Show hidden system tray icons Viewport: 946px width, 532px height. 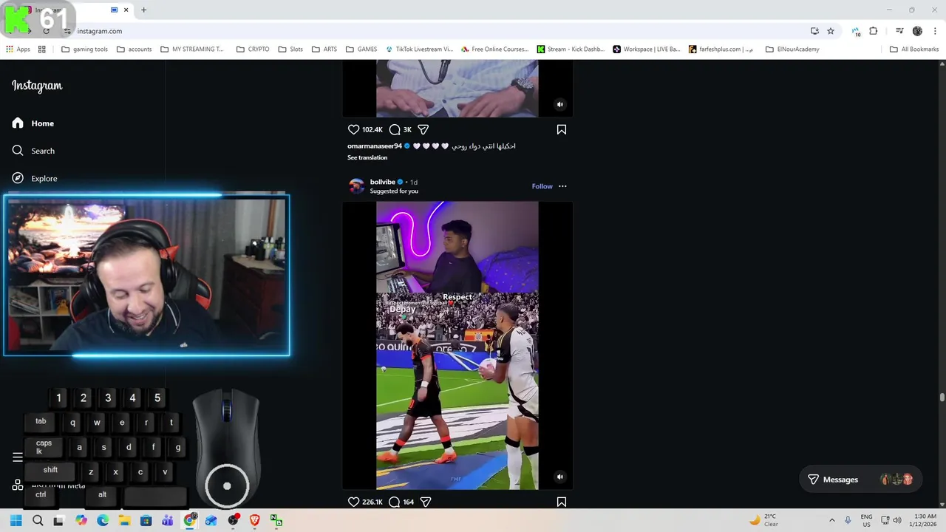[x=832, y=521]
